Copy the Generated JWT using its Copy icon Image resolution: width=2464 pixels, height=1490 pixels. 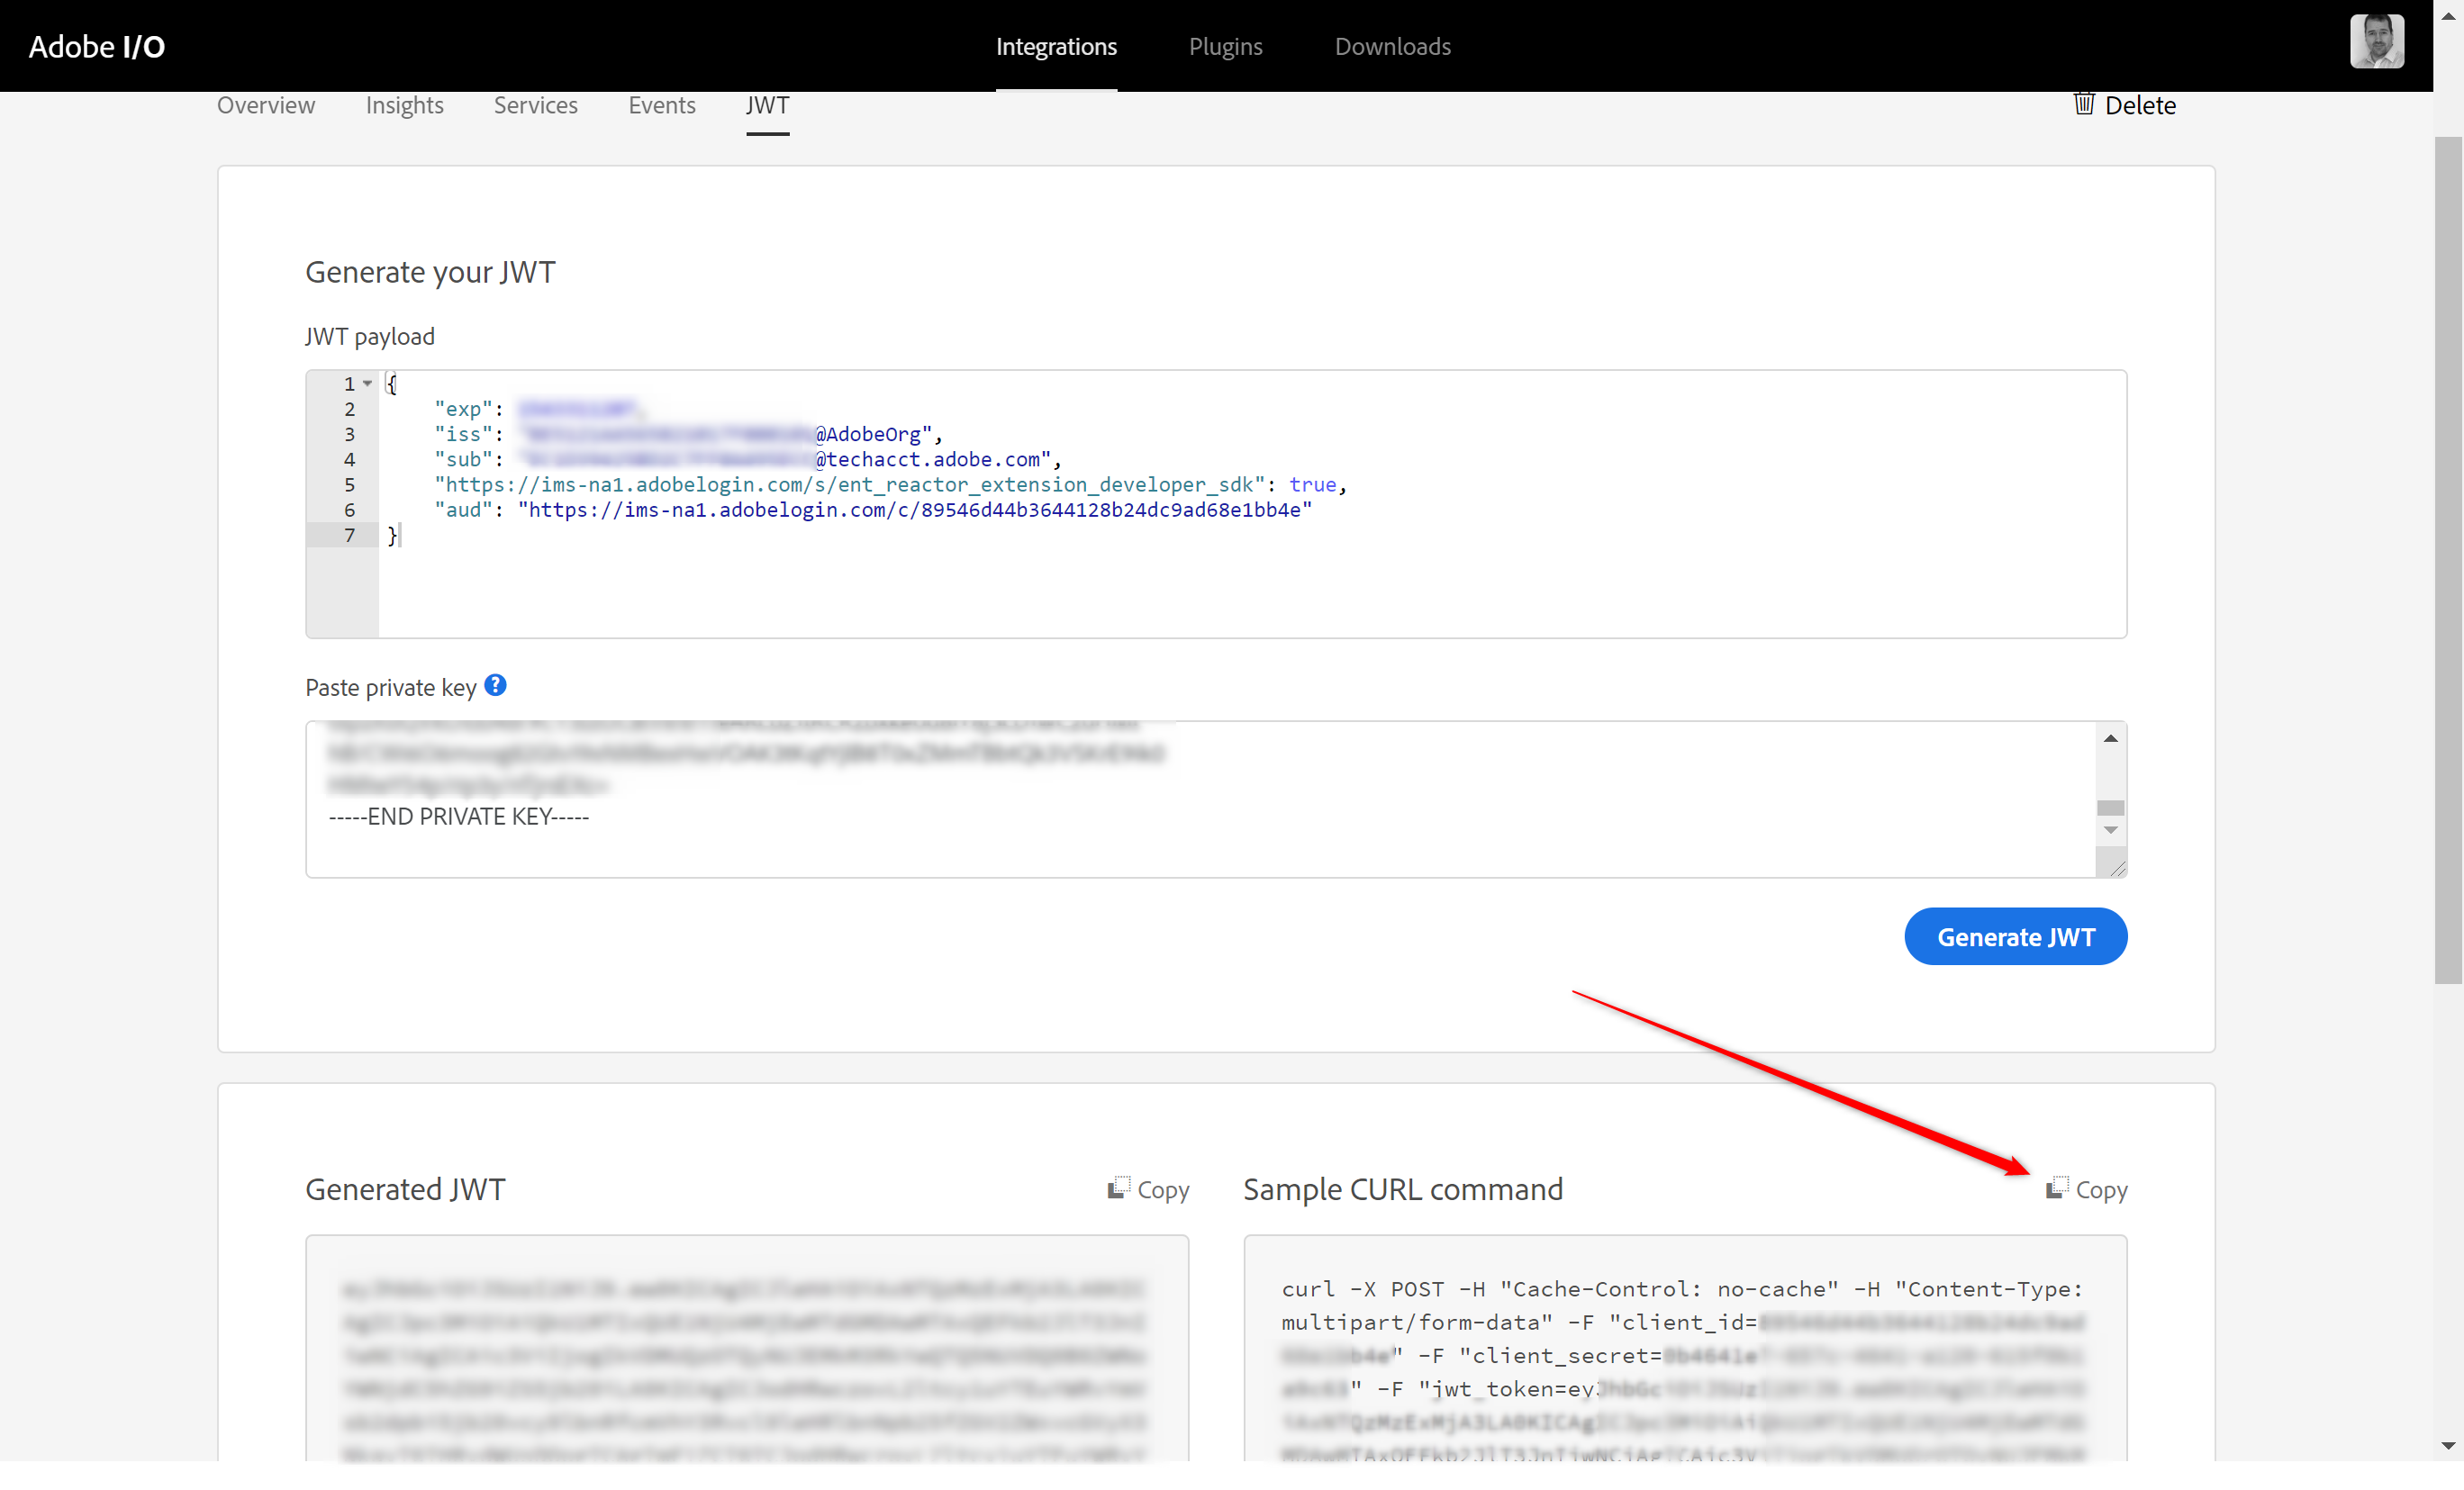pos(1119,1188)
